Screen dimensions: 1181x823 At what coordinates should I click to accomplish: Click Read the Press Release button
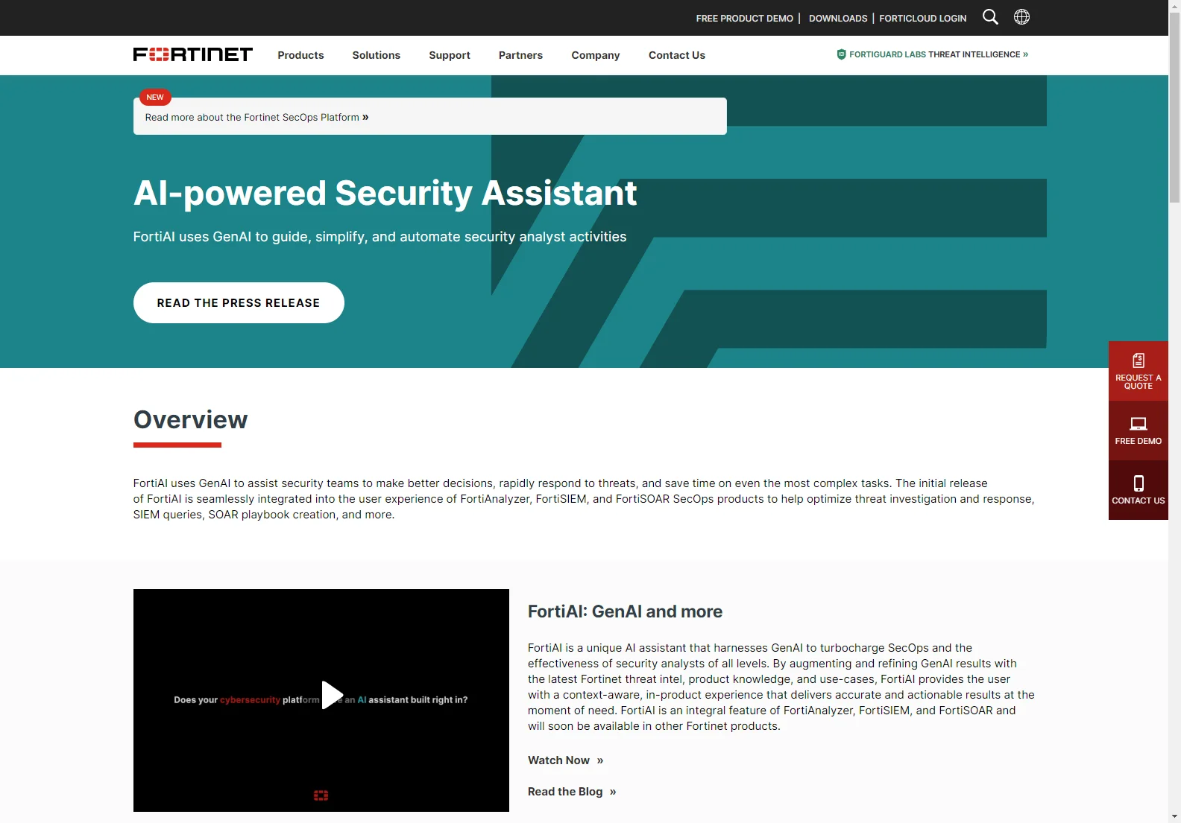click(239, 302)
